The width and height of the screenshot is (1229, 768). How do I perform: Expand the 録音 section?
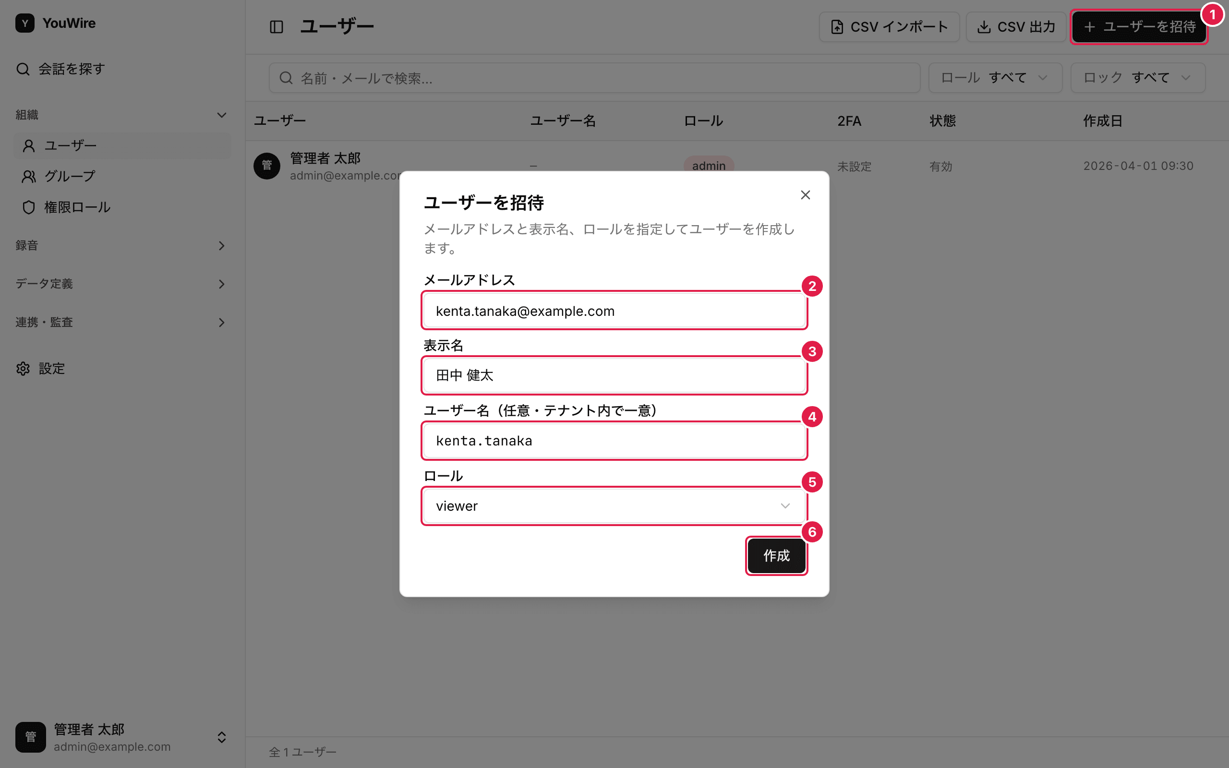pos(122,245)
